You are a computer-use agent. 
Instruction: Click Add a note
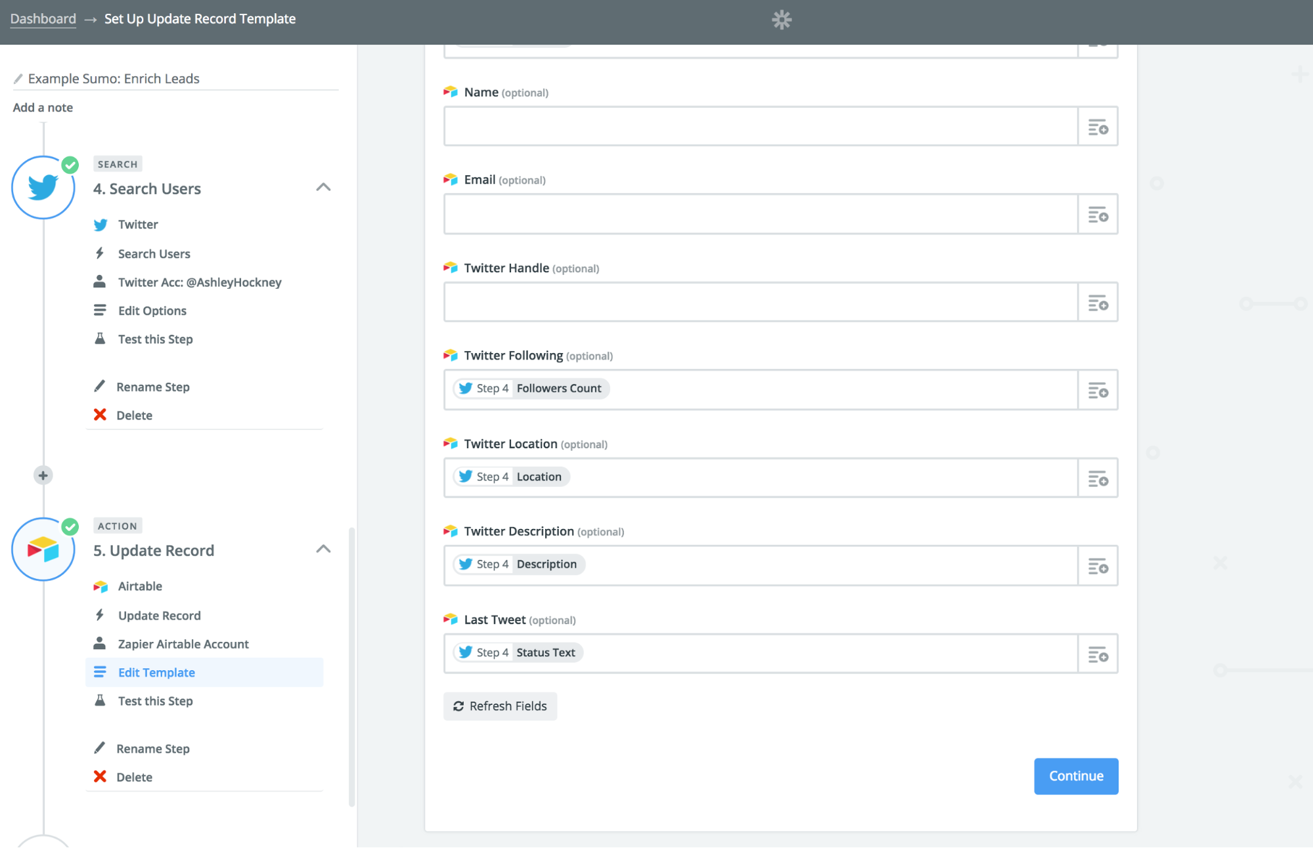click(43, 108)
